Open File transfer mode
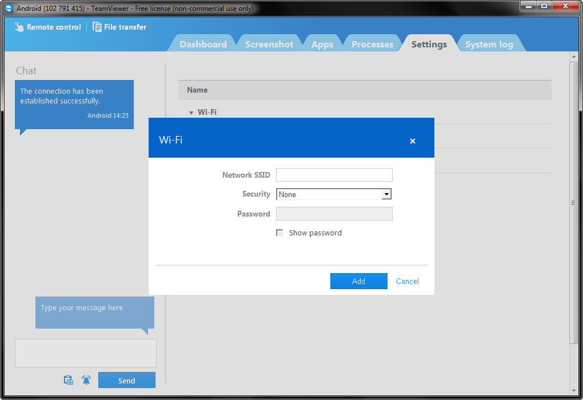This screenshot has width=583, height=400. click(x=119, y=27)
